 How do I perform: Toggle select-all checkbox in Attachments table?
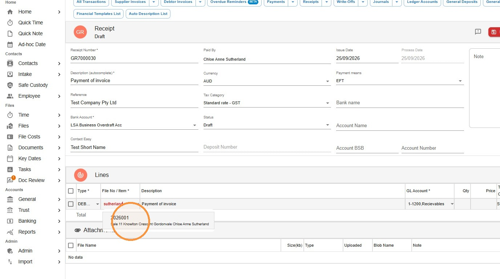(x=71, y=245)
